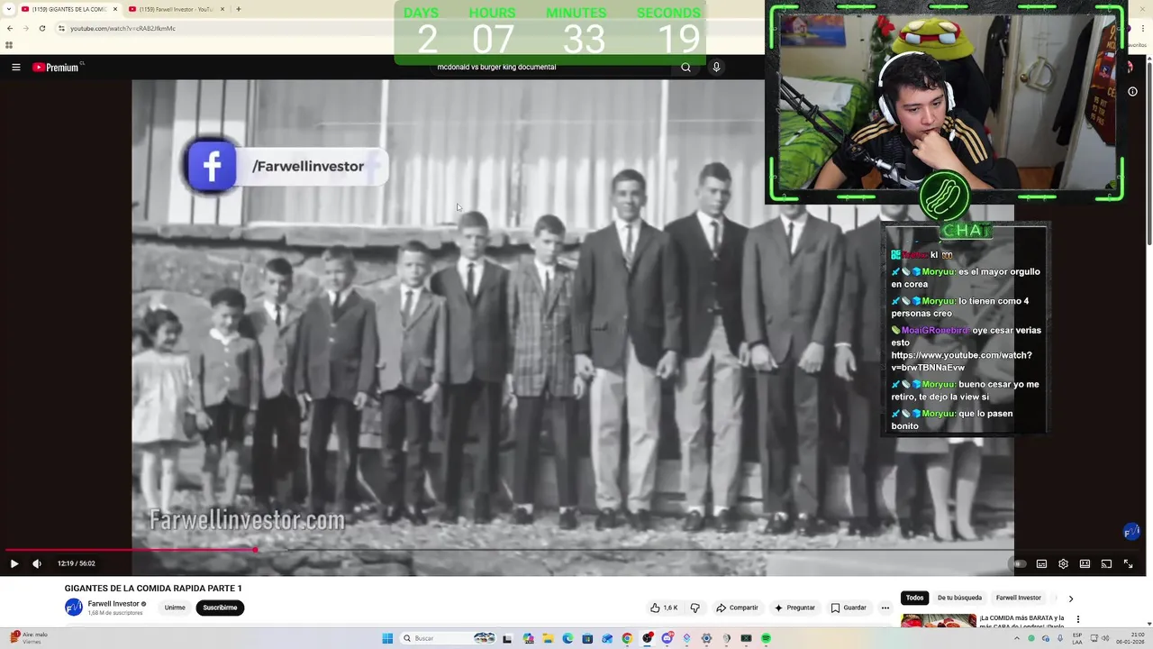Viewport: 1153px width, 649px height.
Task: Open the terminal app in taskbar
Action: (746, 638)
